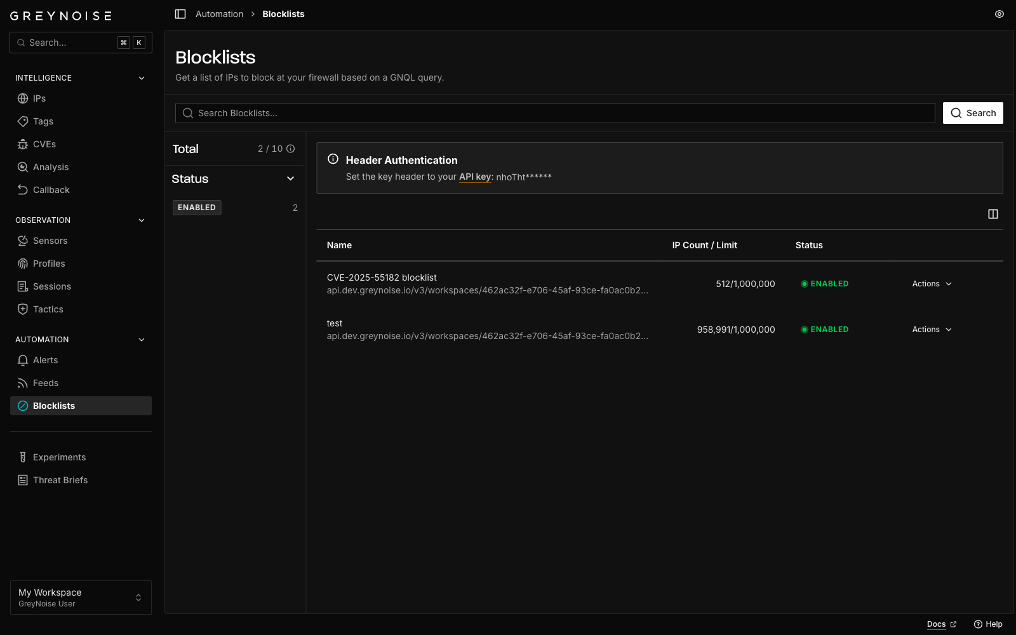Collapse the Automation section
Screen dimensions: 1016x635
(142, 340)
